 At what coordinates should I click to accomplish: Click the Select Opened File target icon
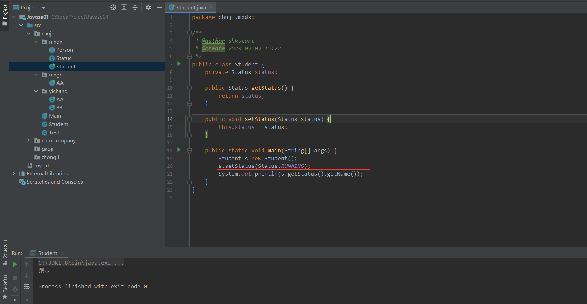tap(113, 7)
